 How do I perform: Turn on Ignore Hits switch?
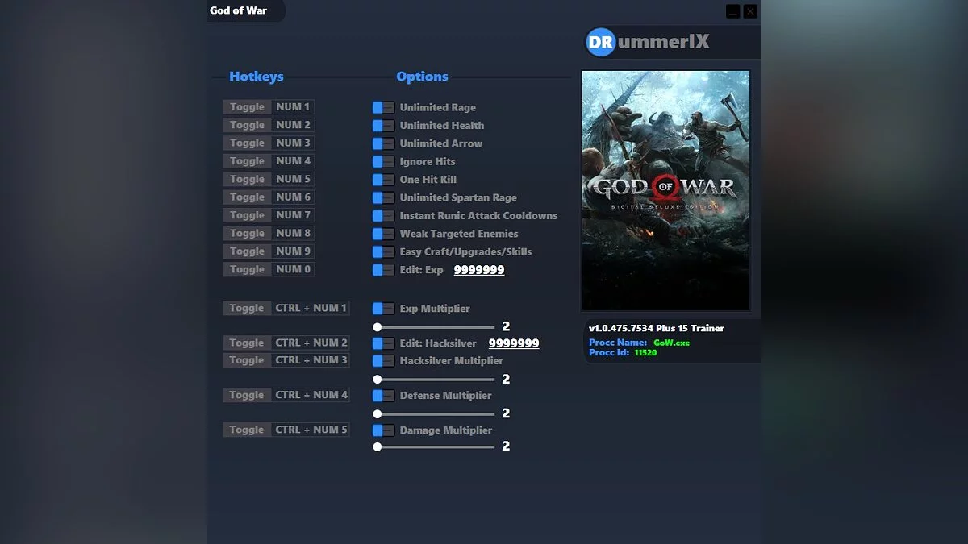[x=383, y=161]
